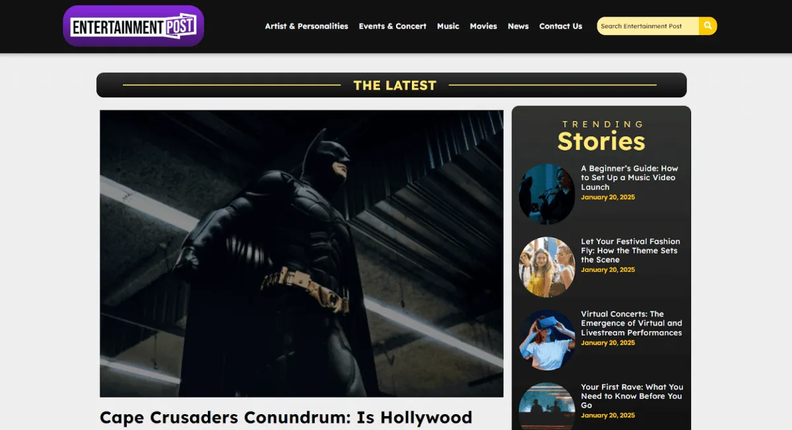
Task: Go to the Movies section
Action: pos(483,26)
